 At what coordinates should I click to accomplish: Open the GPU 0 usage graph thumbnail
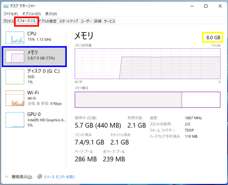15,120
